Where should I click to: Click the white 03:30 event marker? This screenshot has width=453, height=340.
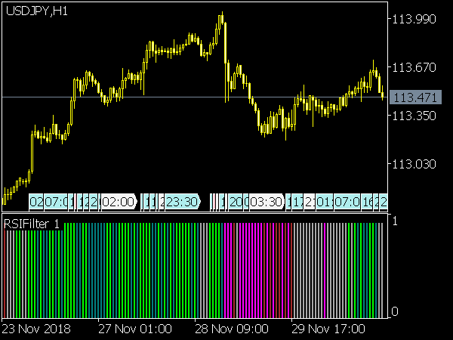point(267,202)
